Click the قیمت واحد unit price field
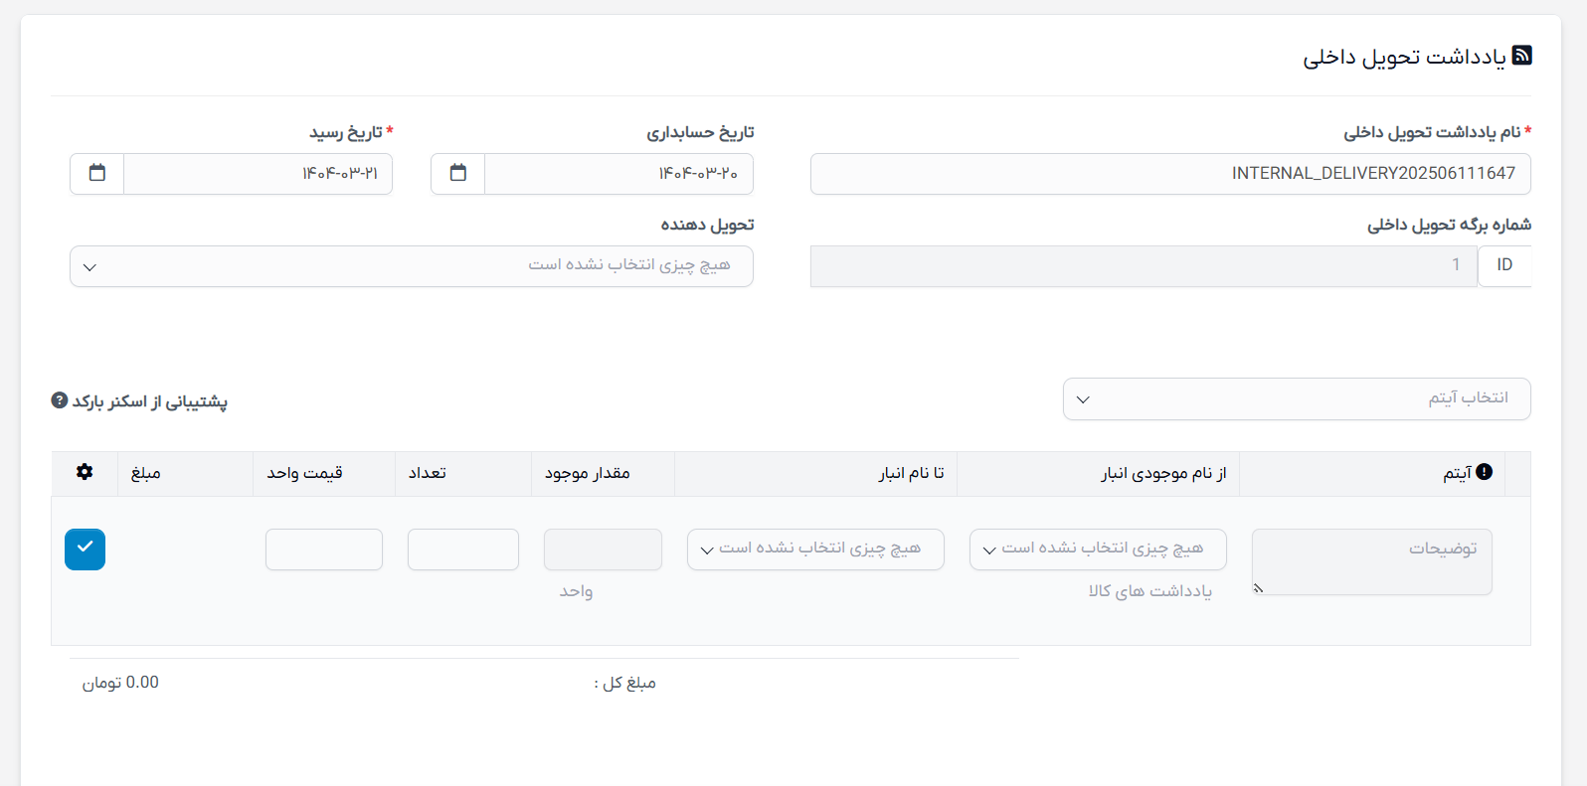The width and height of the screenshot is (1587, 786). [324, 550]
